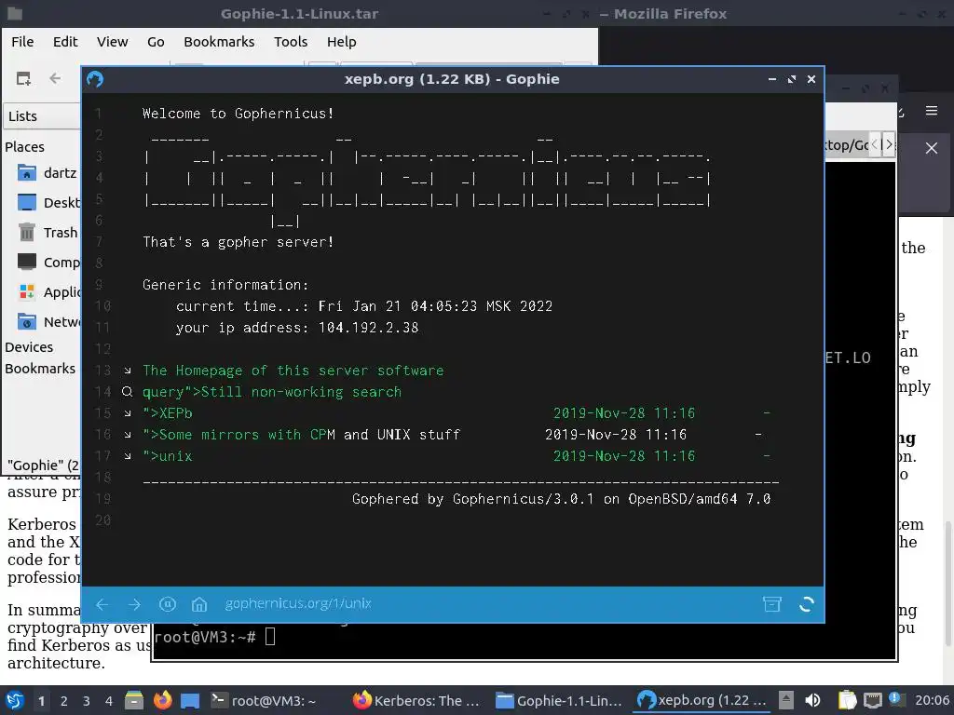
Task: Click back arrow in file manager toolbar
Action: tap(55, 78)
